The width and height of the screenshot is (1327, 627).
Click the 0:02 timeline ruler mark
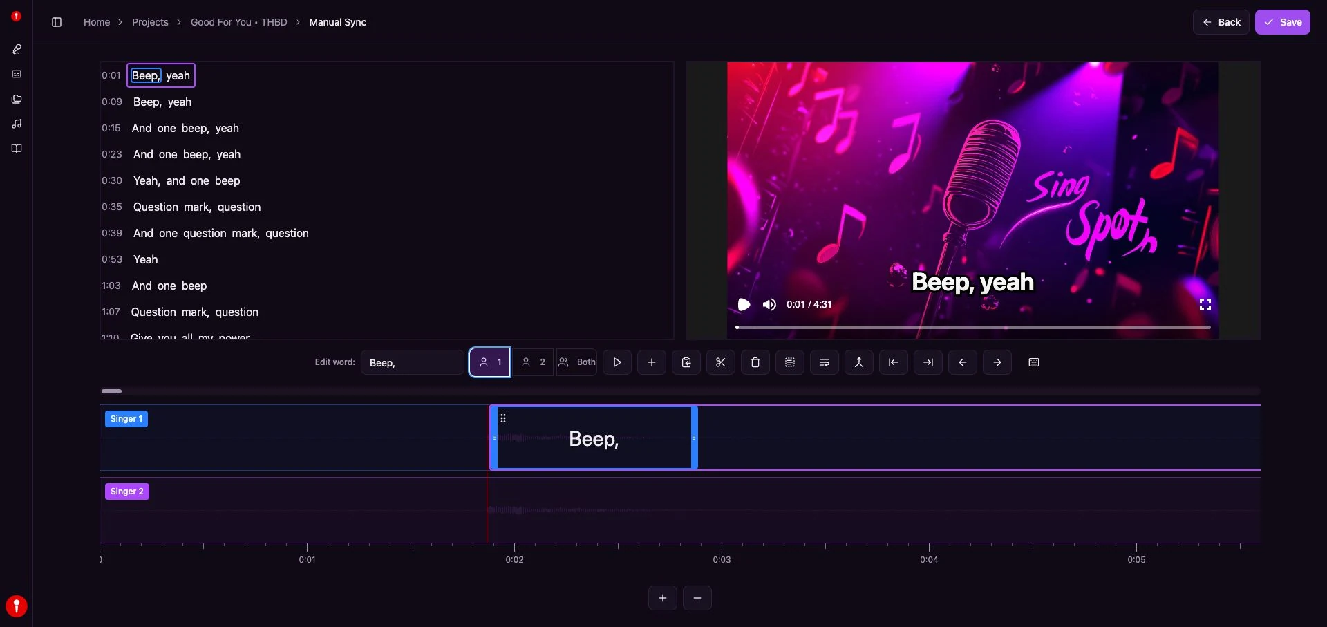(x=514, y=559)
